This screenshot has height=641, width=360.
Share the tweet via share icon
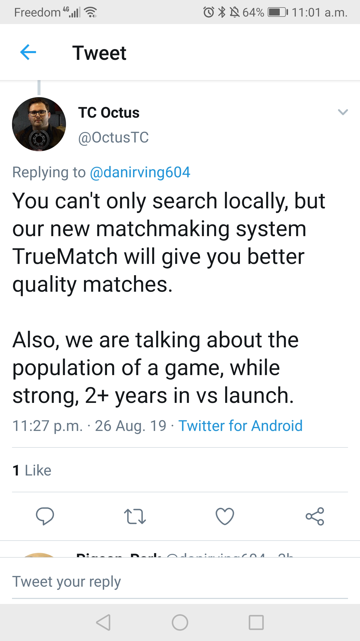point(315,516)
